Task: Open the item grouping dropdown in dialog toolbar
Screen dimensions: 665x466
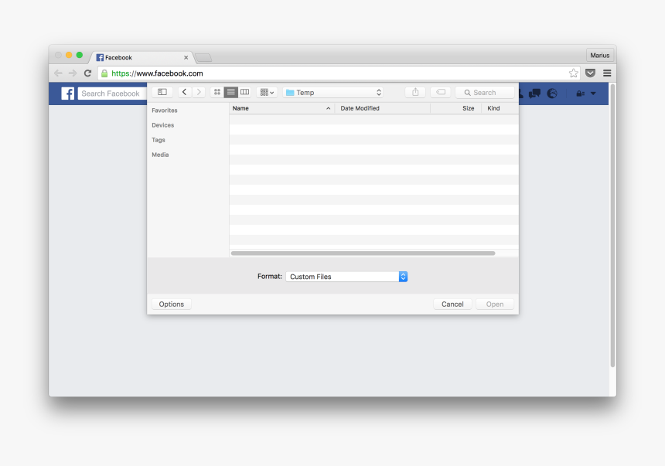Action: point(265,92)
